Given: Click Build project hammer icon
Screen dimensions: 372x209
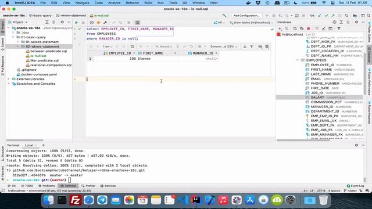Looking at the screenshot, I should click(x=224, y=16).
